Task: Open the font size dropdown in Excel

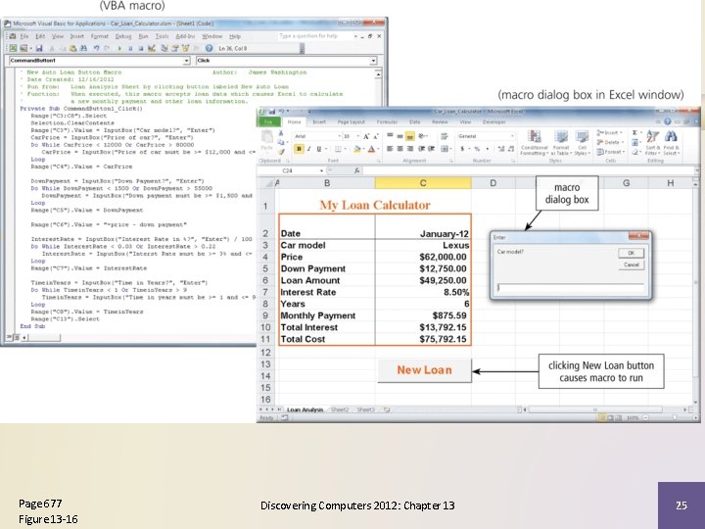Action: 358,136
